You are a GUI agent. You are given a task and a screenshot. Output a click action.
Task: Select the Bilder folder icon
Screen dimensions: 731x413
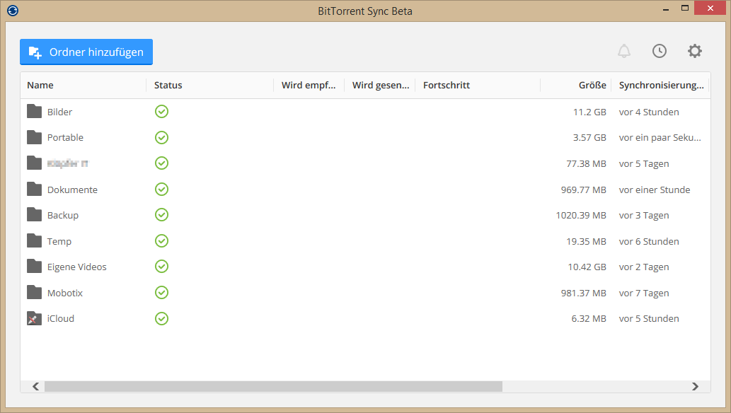coord(34,112)
